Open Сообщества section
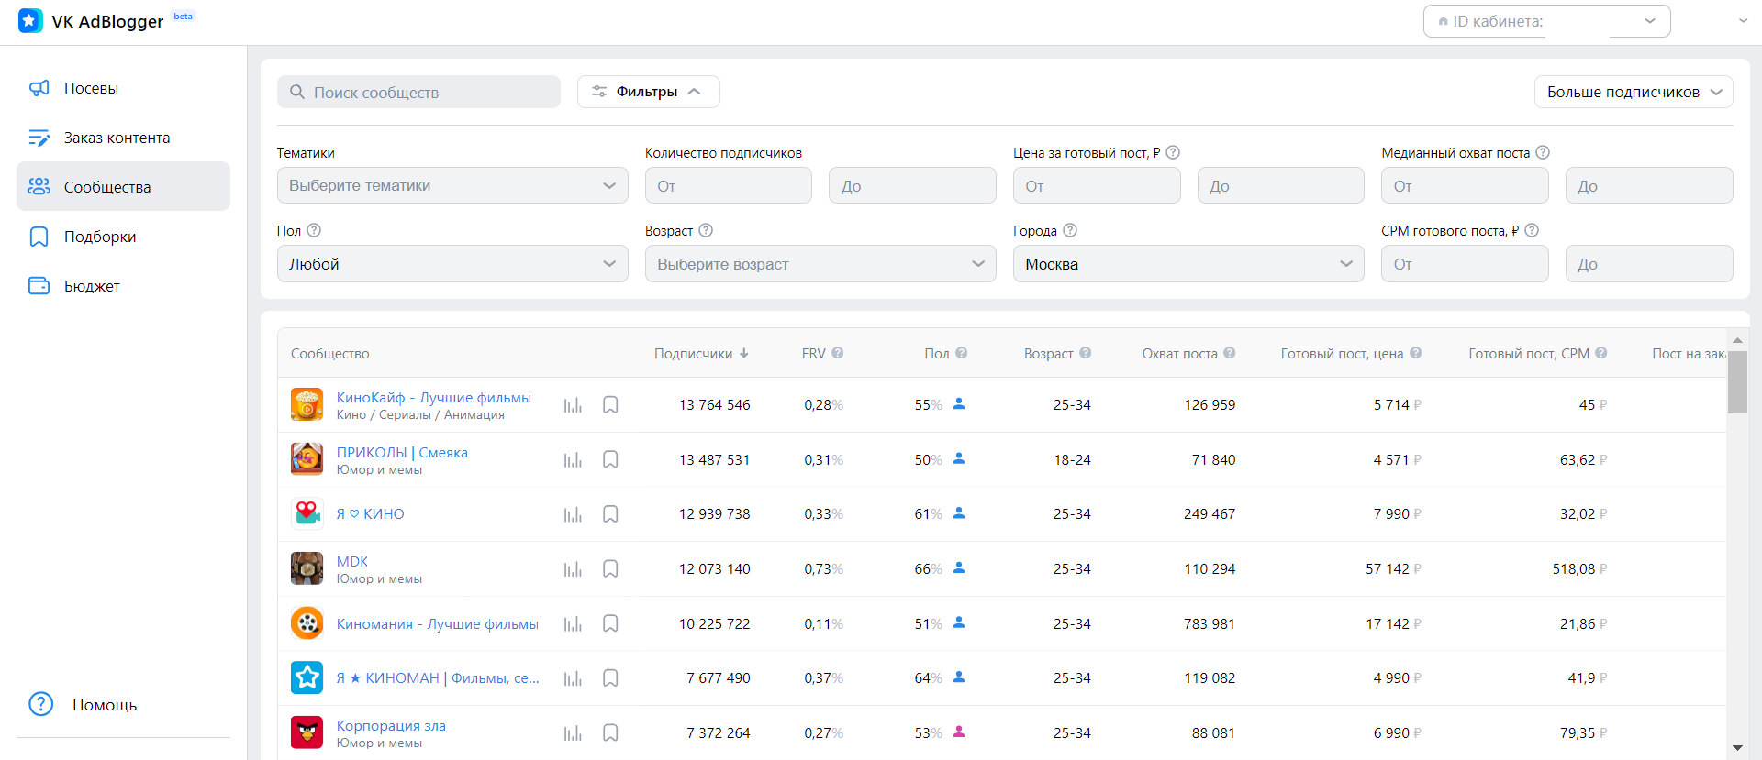Image resolution: width=1762 pixels, height=760 pixels. coord(123,187)
